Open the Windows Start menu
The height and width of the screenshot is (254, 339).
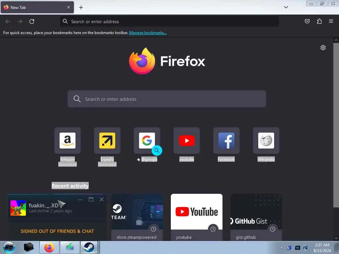click(9, 247)
